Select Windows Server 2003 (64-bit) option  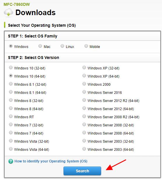point(84,149)
